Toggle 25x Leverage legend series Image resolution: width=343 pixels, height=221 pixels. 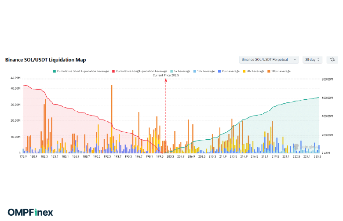(x=229, y=71)
